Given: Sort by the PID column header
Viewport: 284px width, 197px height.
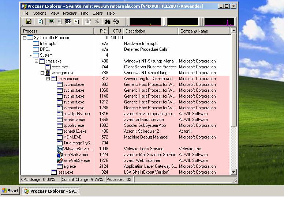Looking at the screenshot, I should click(x=101, y=31).
